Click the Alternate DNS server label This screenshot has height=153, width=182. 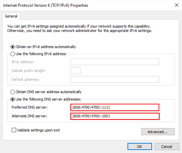29,116
